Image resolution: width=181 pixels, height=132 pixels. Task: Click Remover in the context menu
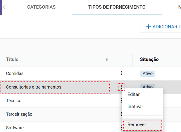[137, 125]
